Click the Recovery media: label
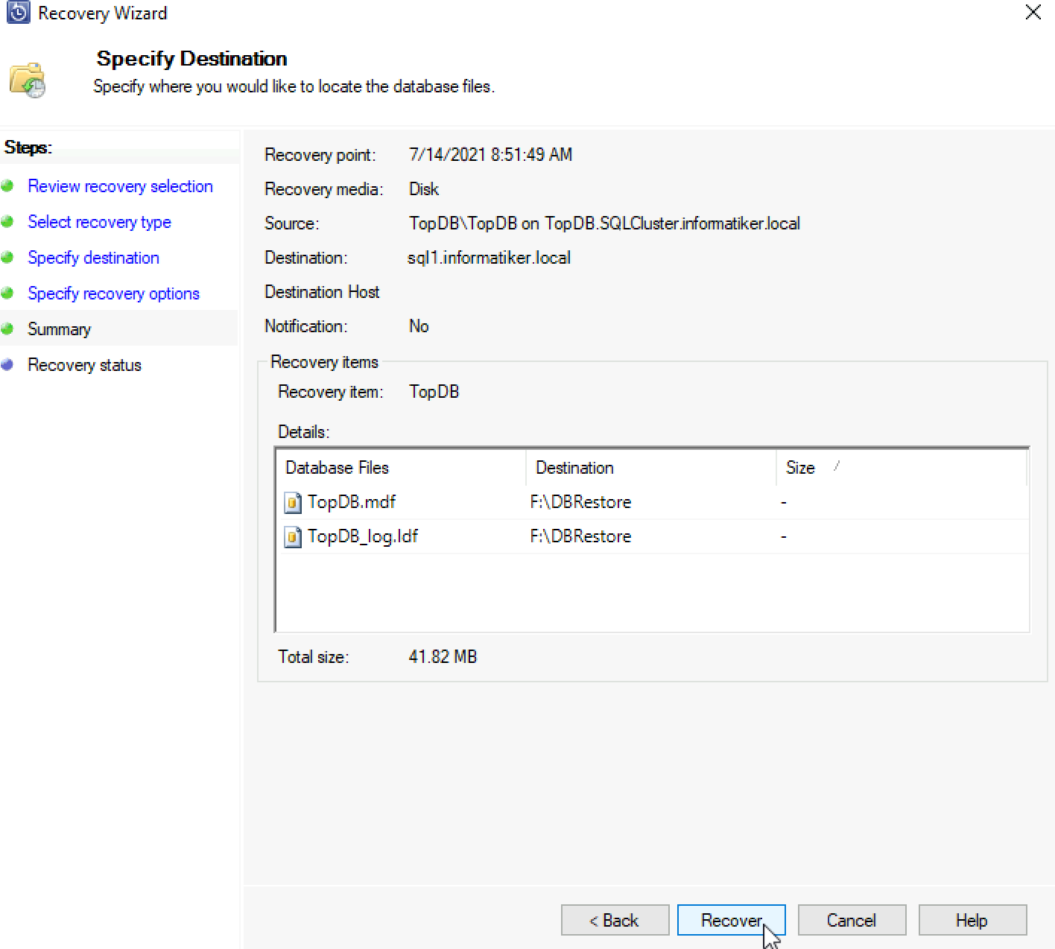The width and height of the screenshot is (1055, 949). [x=323, y=189]
